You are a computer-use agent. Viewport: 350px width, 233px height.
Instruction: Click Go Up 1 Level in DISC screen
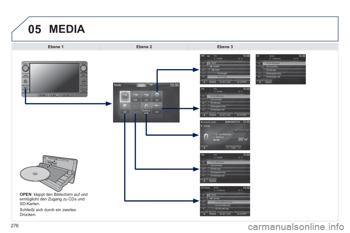click(225, 82)
